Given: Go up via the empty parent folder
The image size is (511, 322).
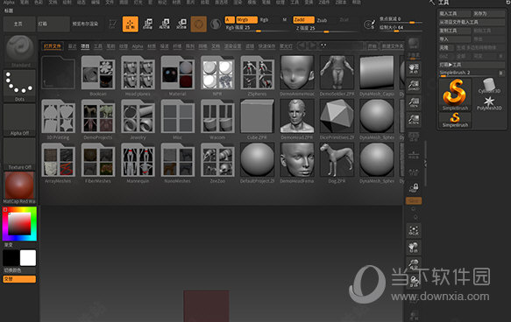Looking at the screenshot, I should coord(58,73).
